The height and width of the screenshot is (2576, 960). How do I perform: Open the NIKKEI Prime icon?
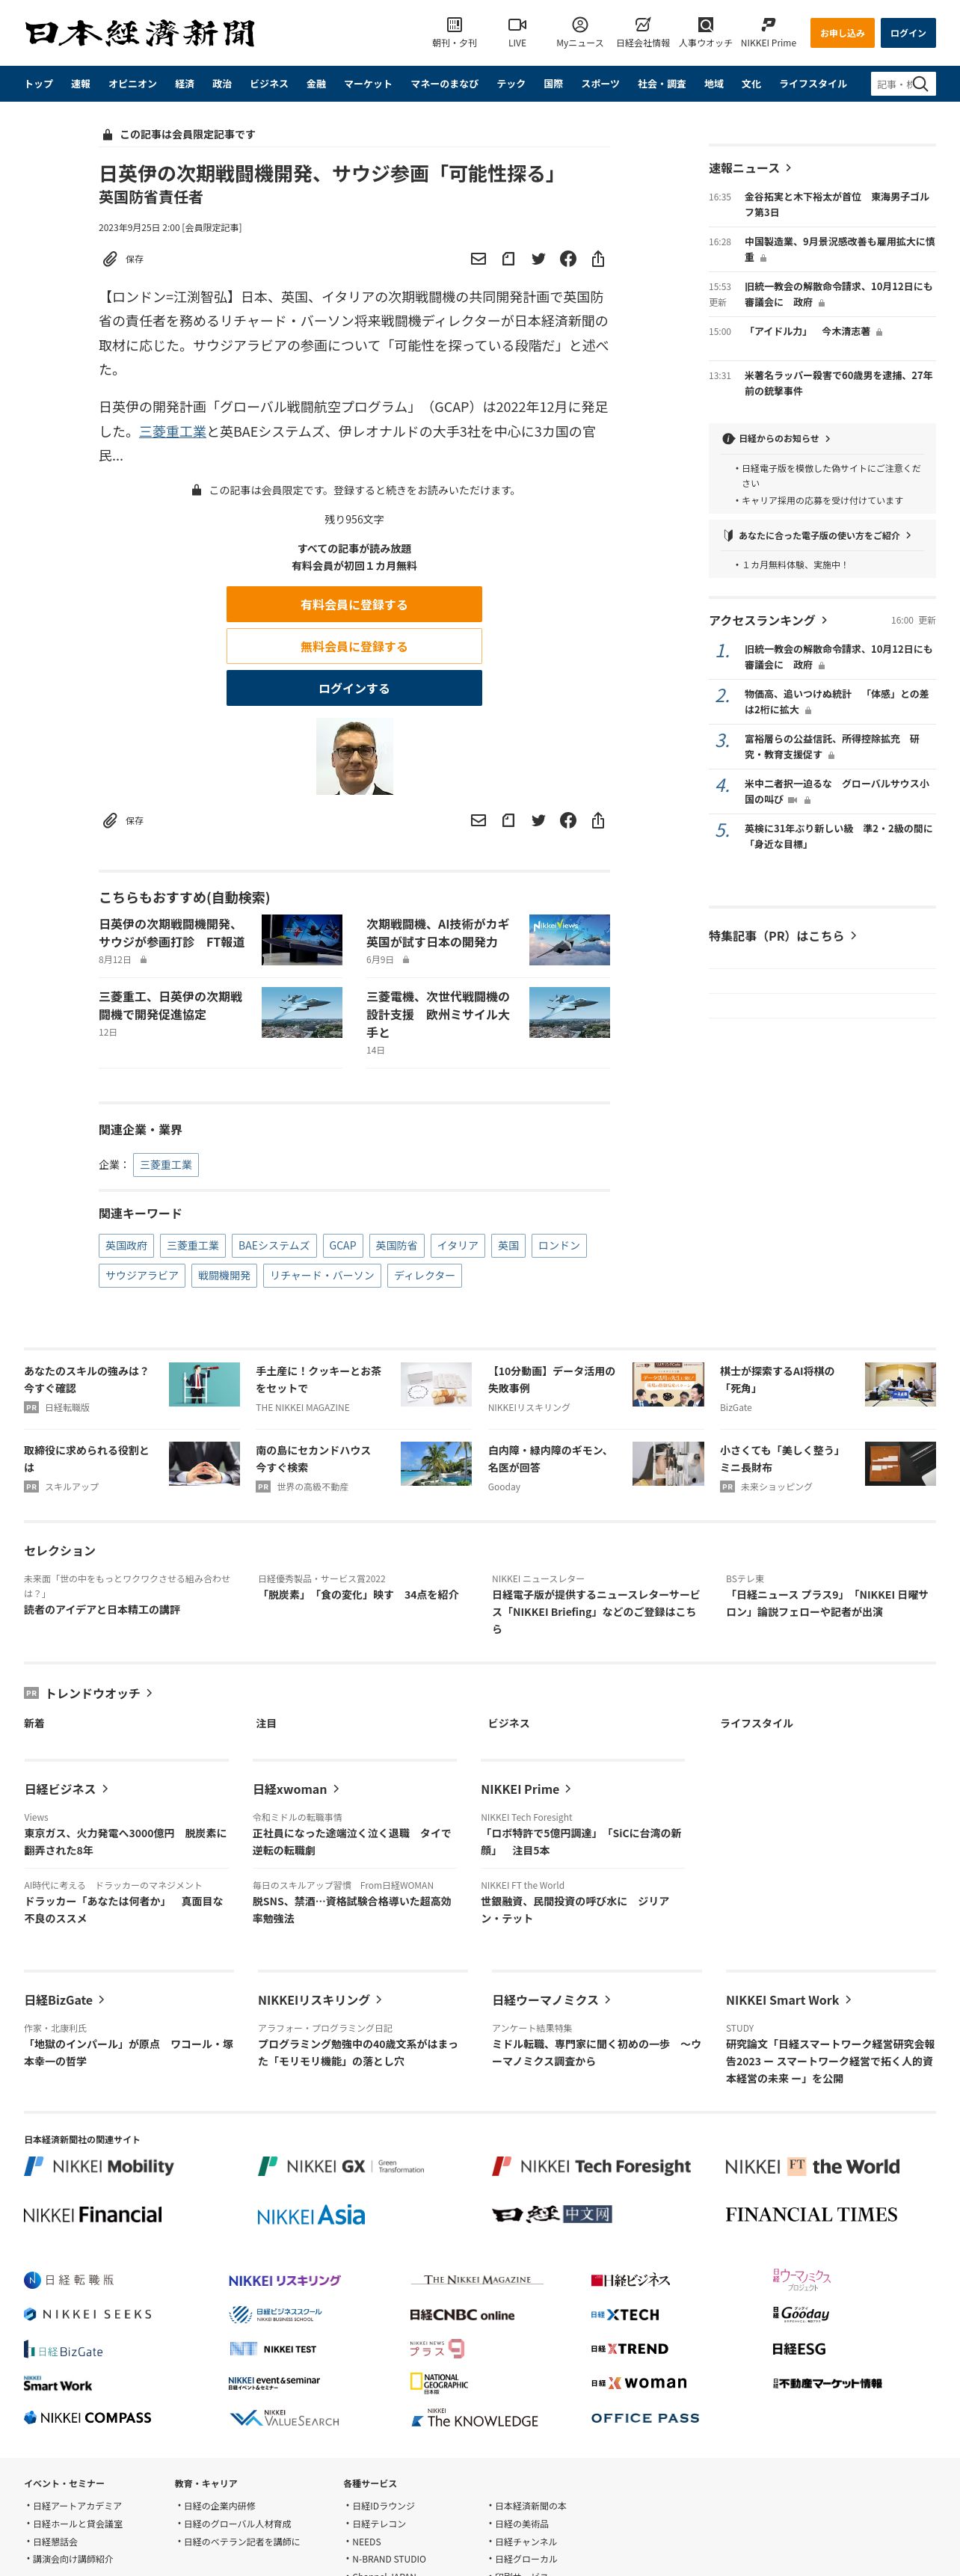point(768,25)
